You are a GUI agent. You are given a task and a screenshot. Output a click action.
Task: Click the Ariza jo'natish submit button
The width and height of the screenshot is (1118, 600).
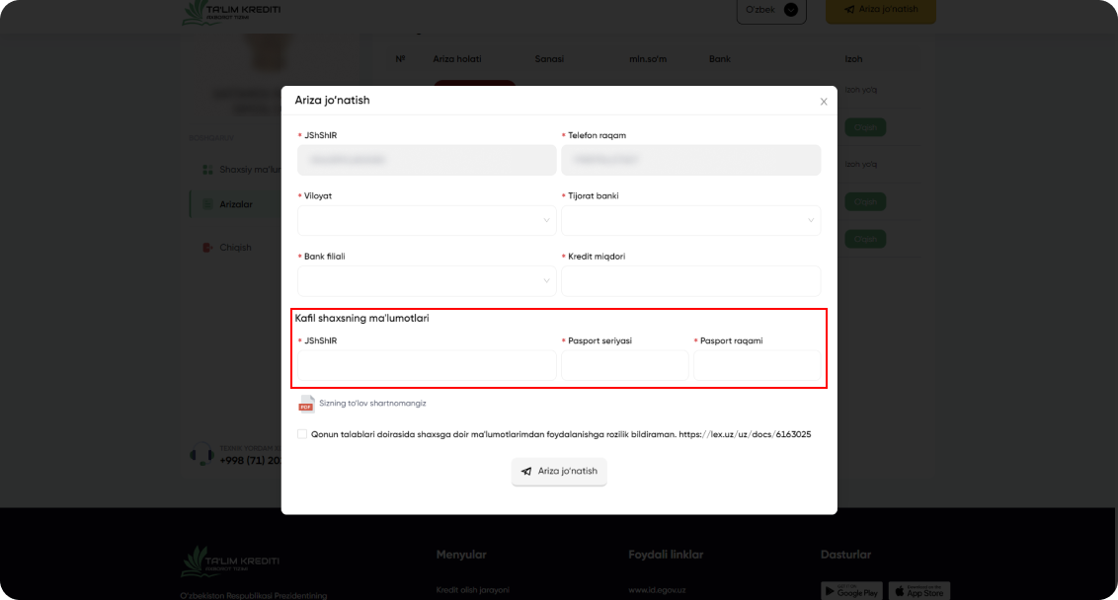coord(559,471)
